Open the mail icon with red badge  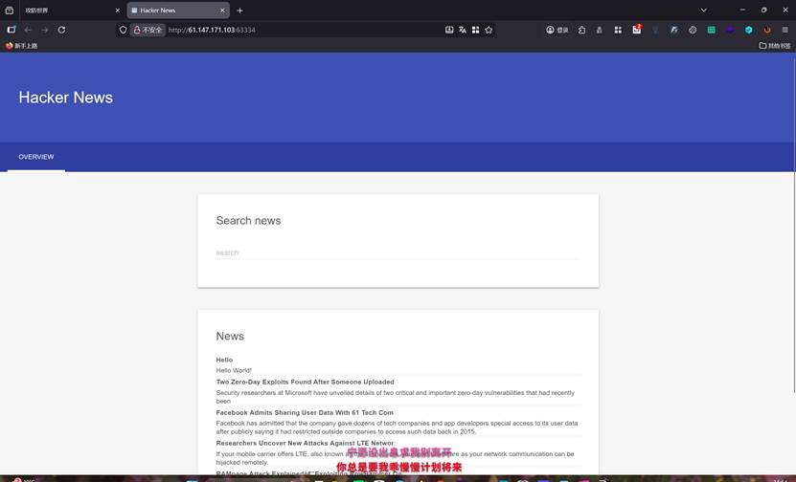tap(637, 30)
